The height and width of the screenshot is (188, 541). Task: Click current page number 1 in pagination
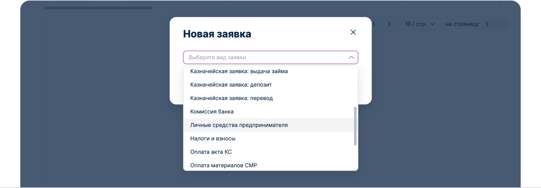click(x=374, y=24)
